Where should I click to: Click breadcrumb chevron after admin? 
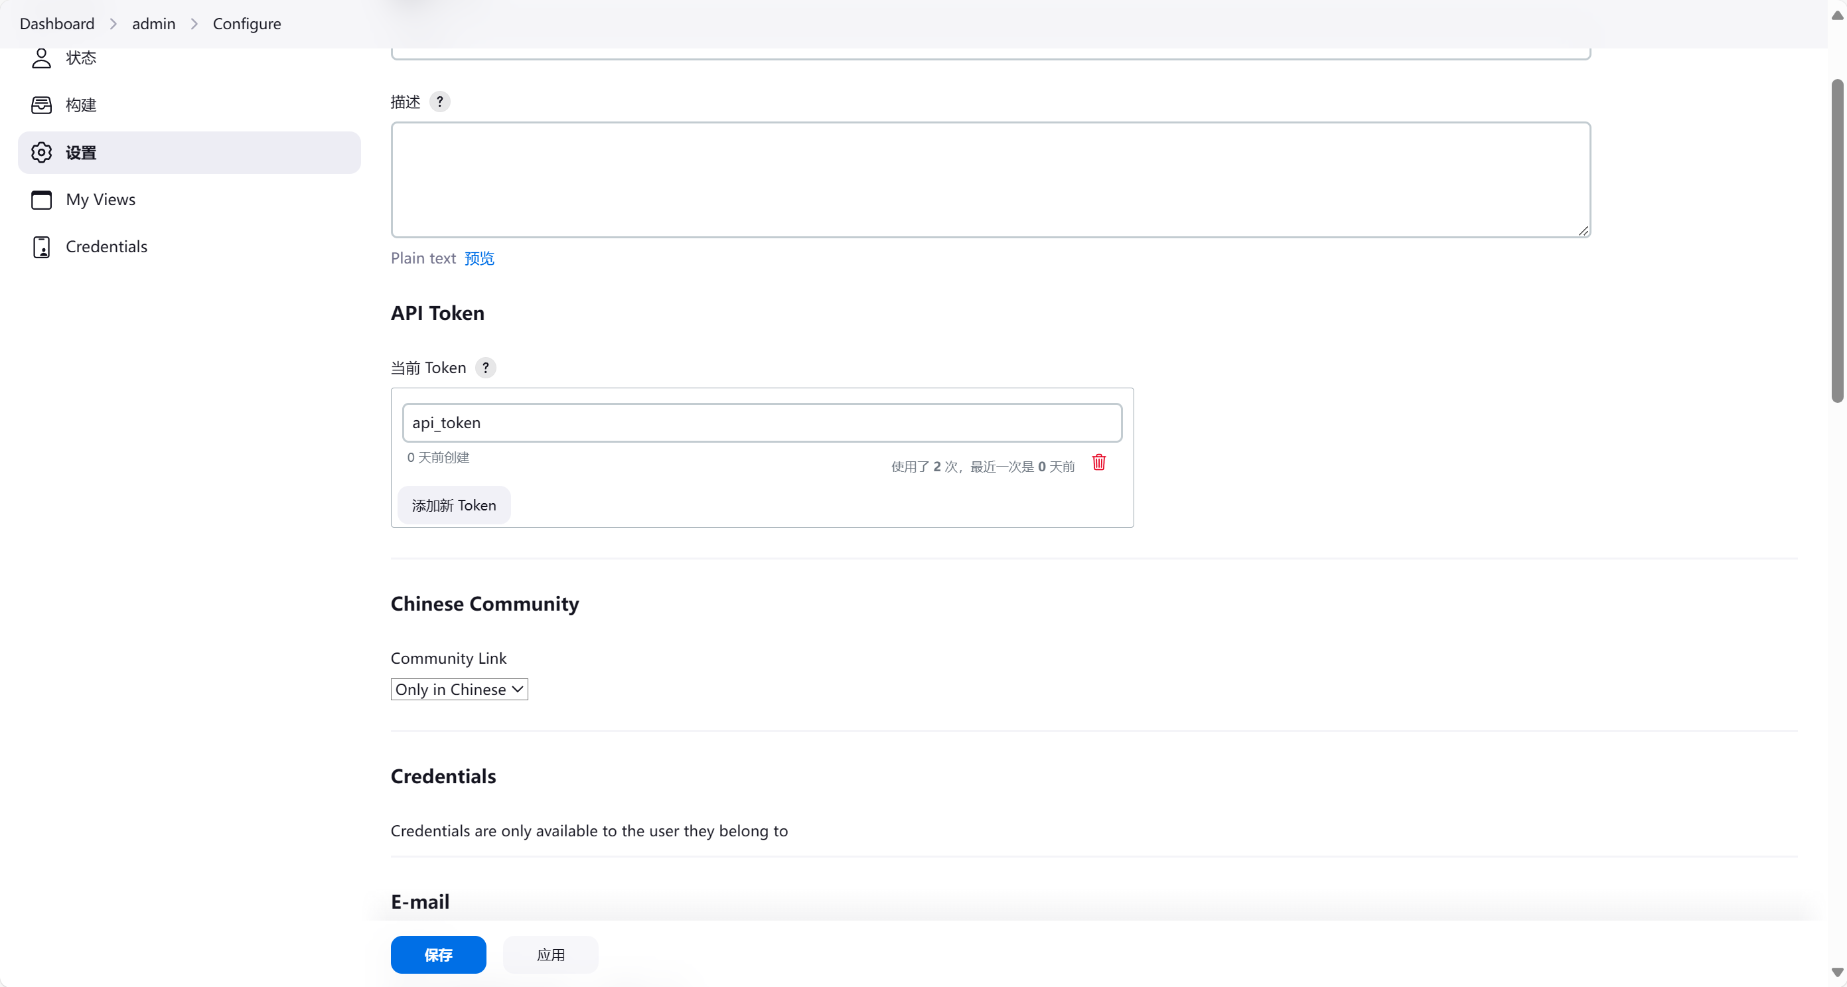pyautogui.click(x=194, y=24)
